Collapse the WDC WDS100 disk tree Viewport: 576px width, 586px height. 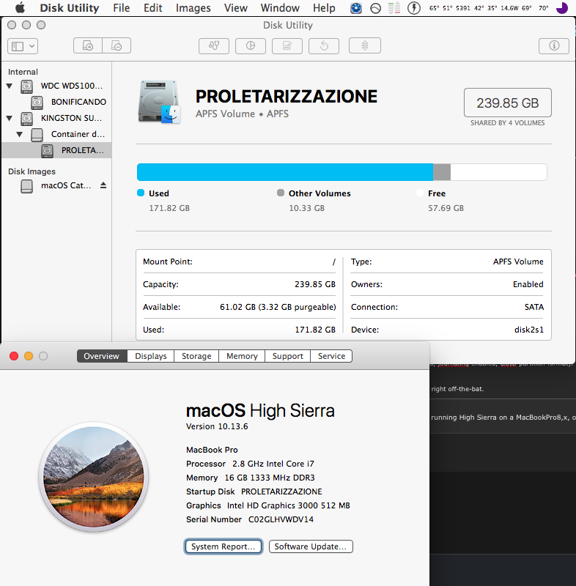10,86
